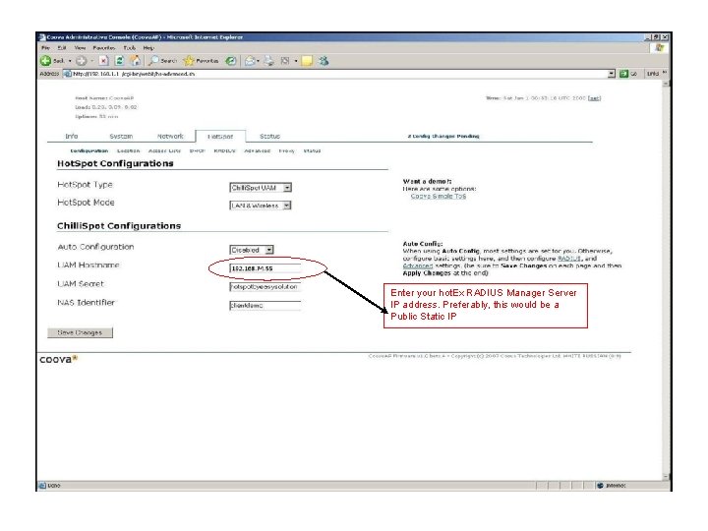Switch to the main Status tab
Screen dimensions: 708x531
point(269,136)
